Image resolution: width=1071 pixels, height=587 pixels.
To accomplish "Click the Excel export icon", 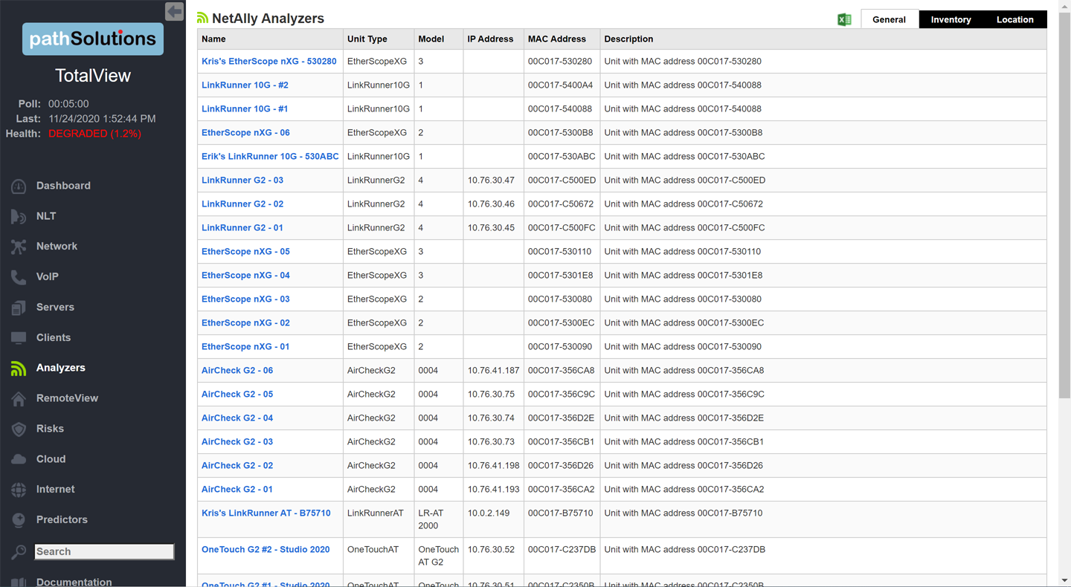I will [x=844, y=20].
